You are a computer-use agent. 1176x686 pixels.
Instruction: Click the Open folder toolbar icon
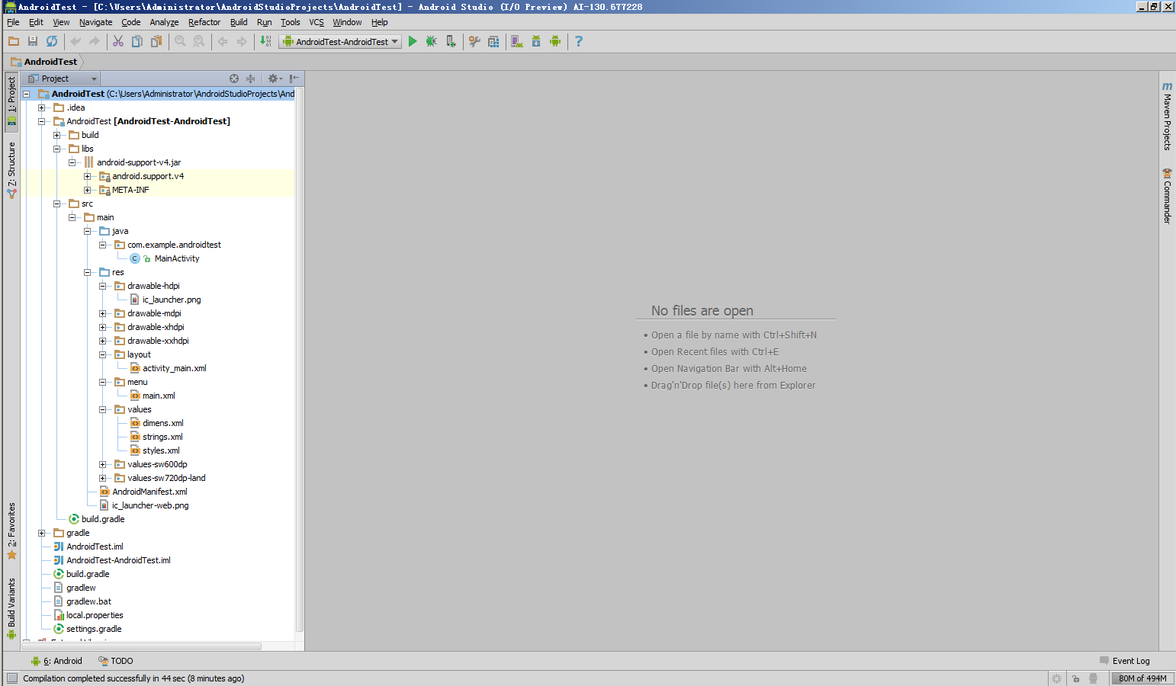click(14, 41)
